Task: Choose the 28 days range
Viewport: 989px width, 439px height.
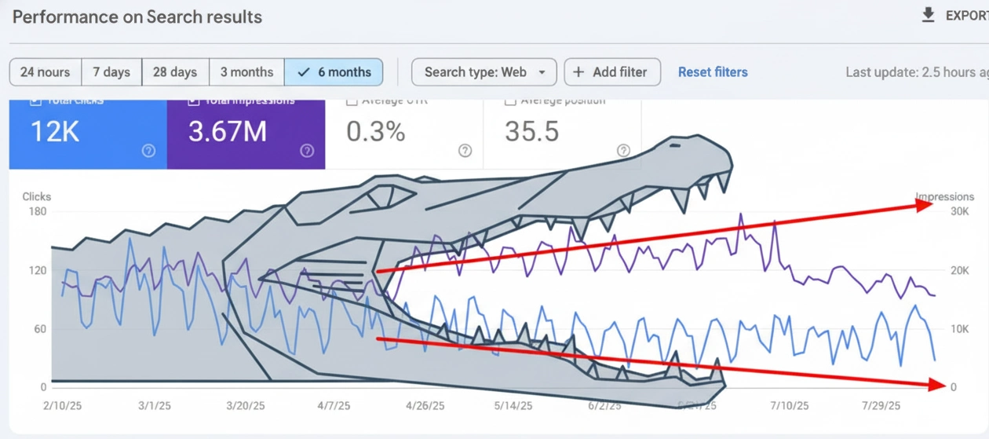Action: coord(174,72)
